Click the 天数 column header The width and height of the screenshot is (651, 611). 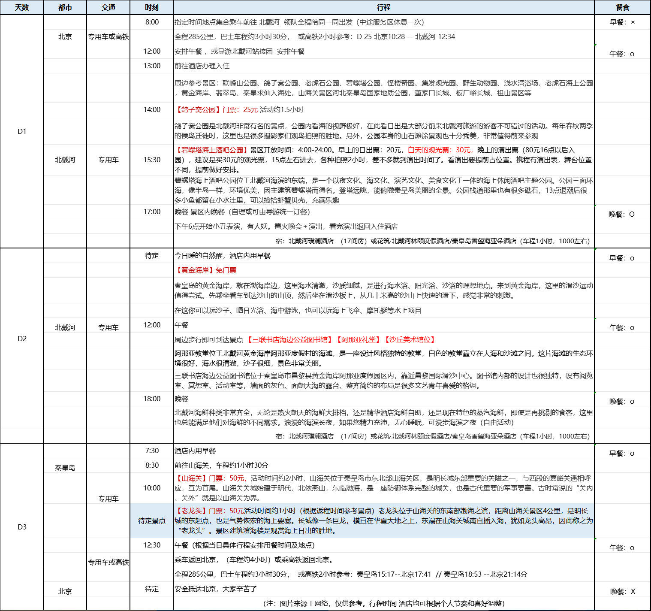[21, 7]
